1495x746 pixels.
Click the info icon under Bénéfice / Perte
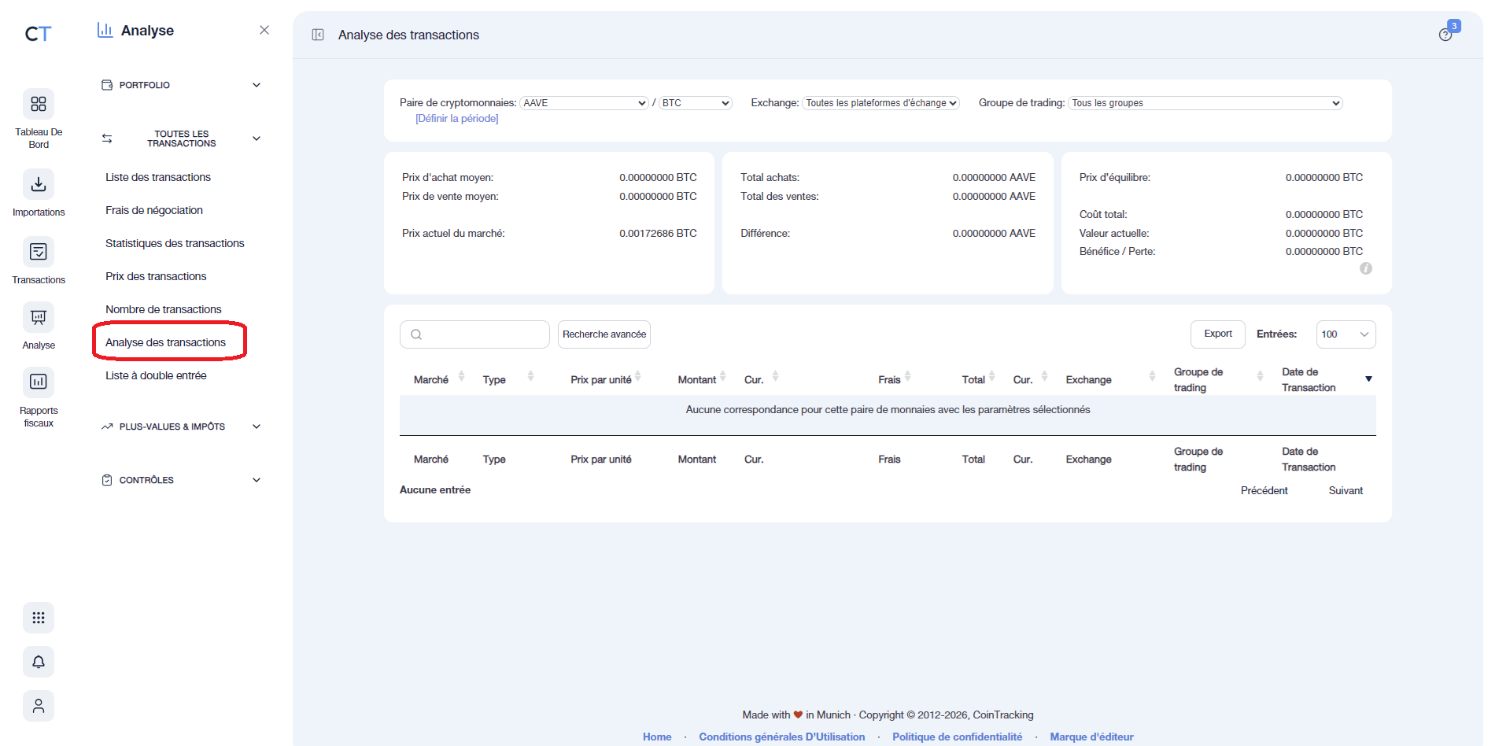tap(1366, 268)
